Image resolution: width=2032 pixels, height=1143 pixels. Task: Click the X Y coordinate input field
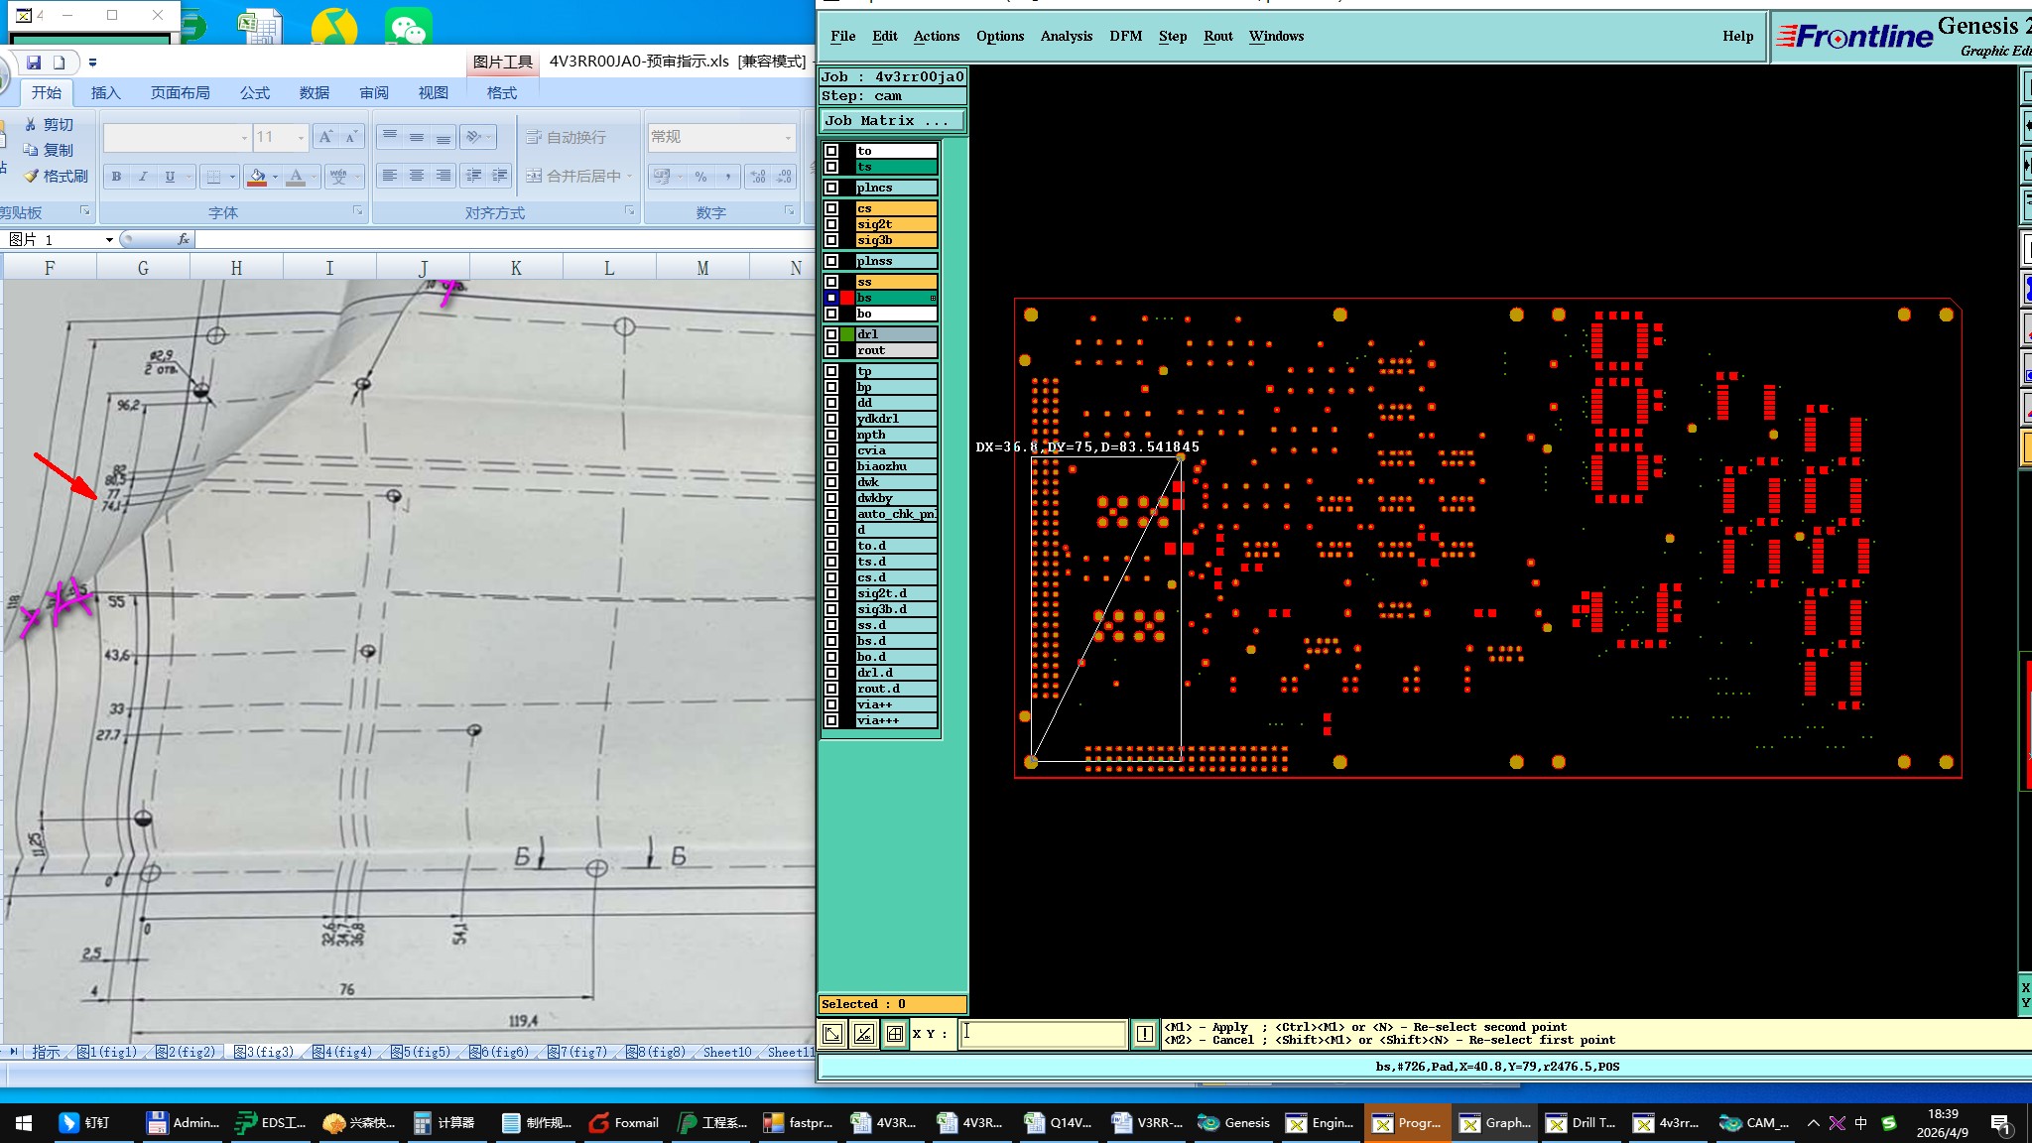click(x=1042, y=1034)
